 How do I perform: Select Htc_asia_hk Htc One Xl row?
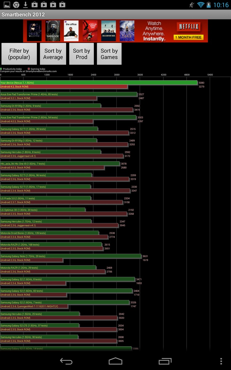tap(60, 164)
